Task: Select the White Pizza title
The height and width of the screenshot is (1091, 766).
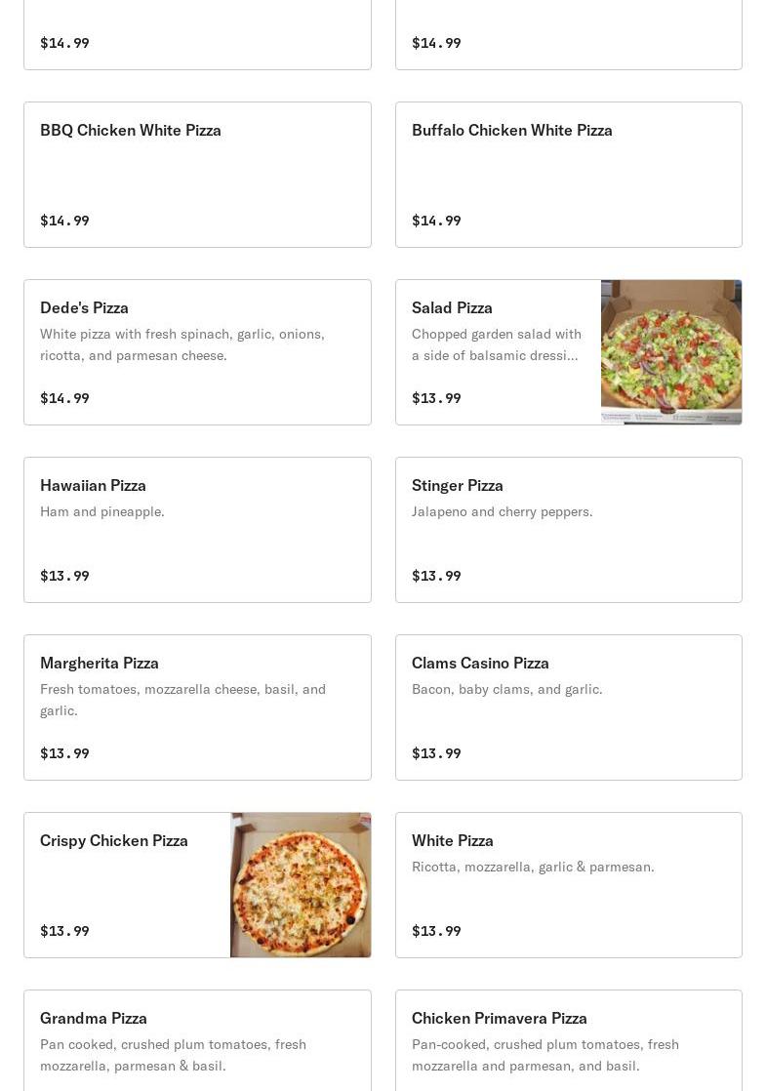Action: (x=452, y=840)
